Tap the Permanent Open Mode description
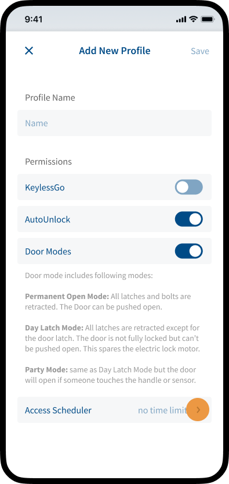229x484 pixels. (x=108, y=302)
